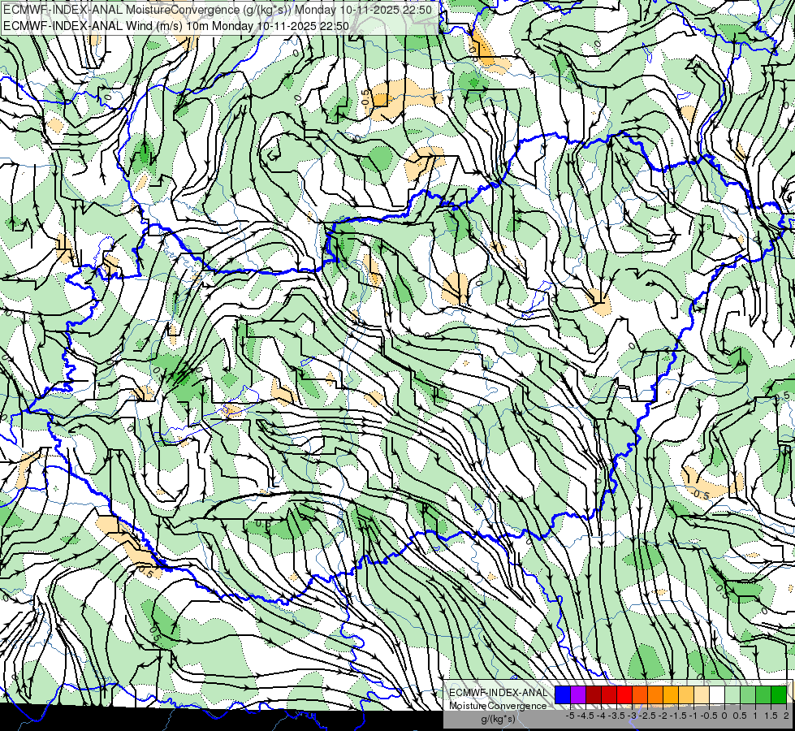Click the peach swatch between -1 and -0.5

coord(702,695)
